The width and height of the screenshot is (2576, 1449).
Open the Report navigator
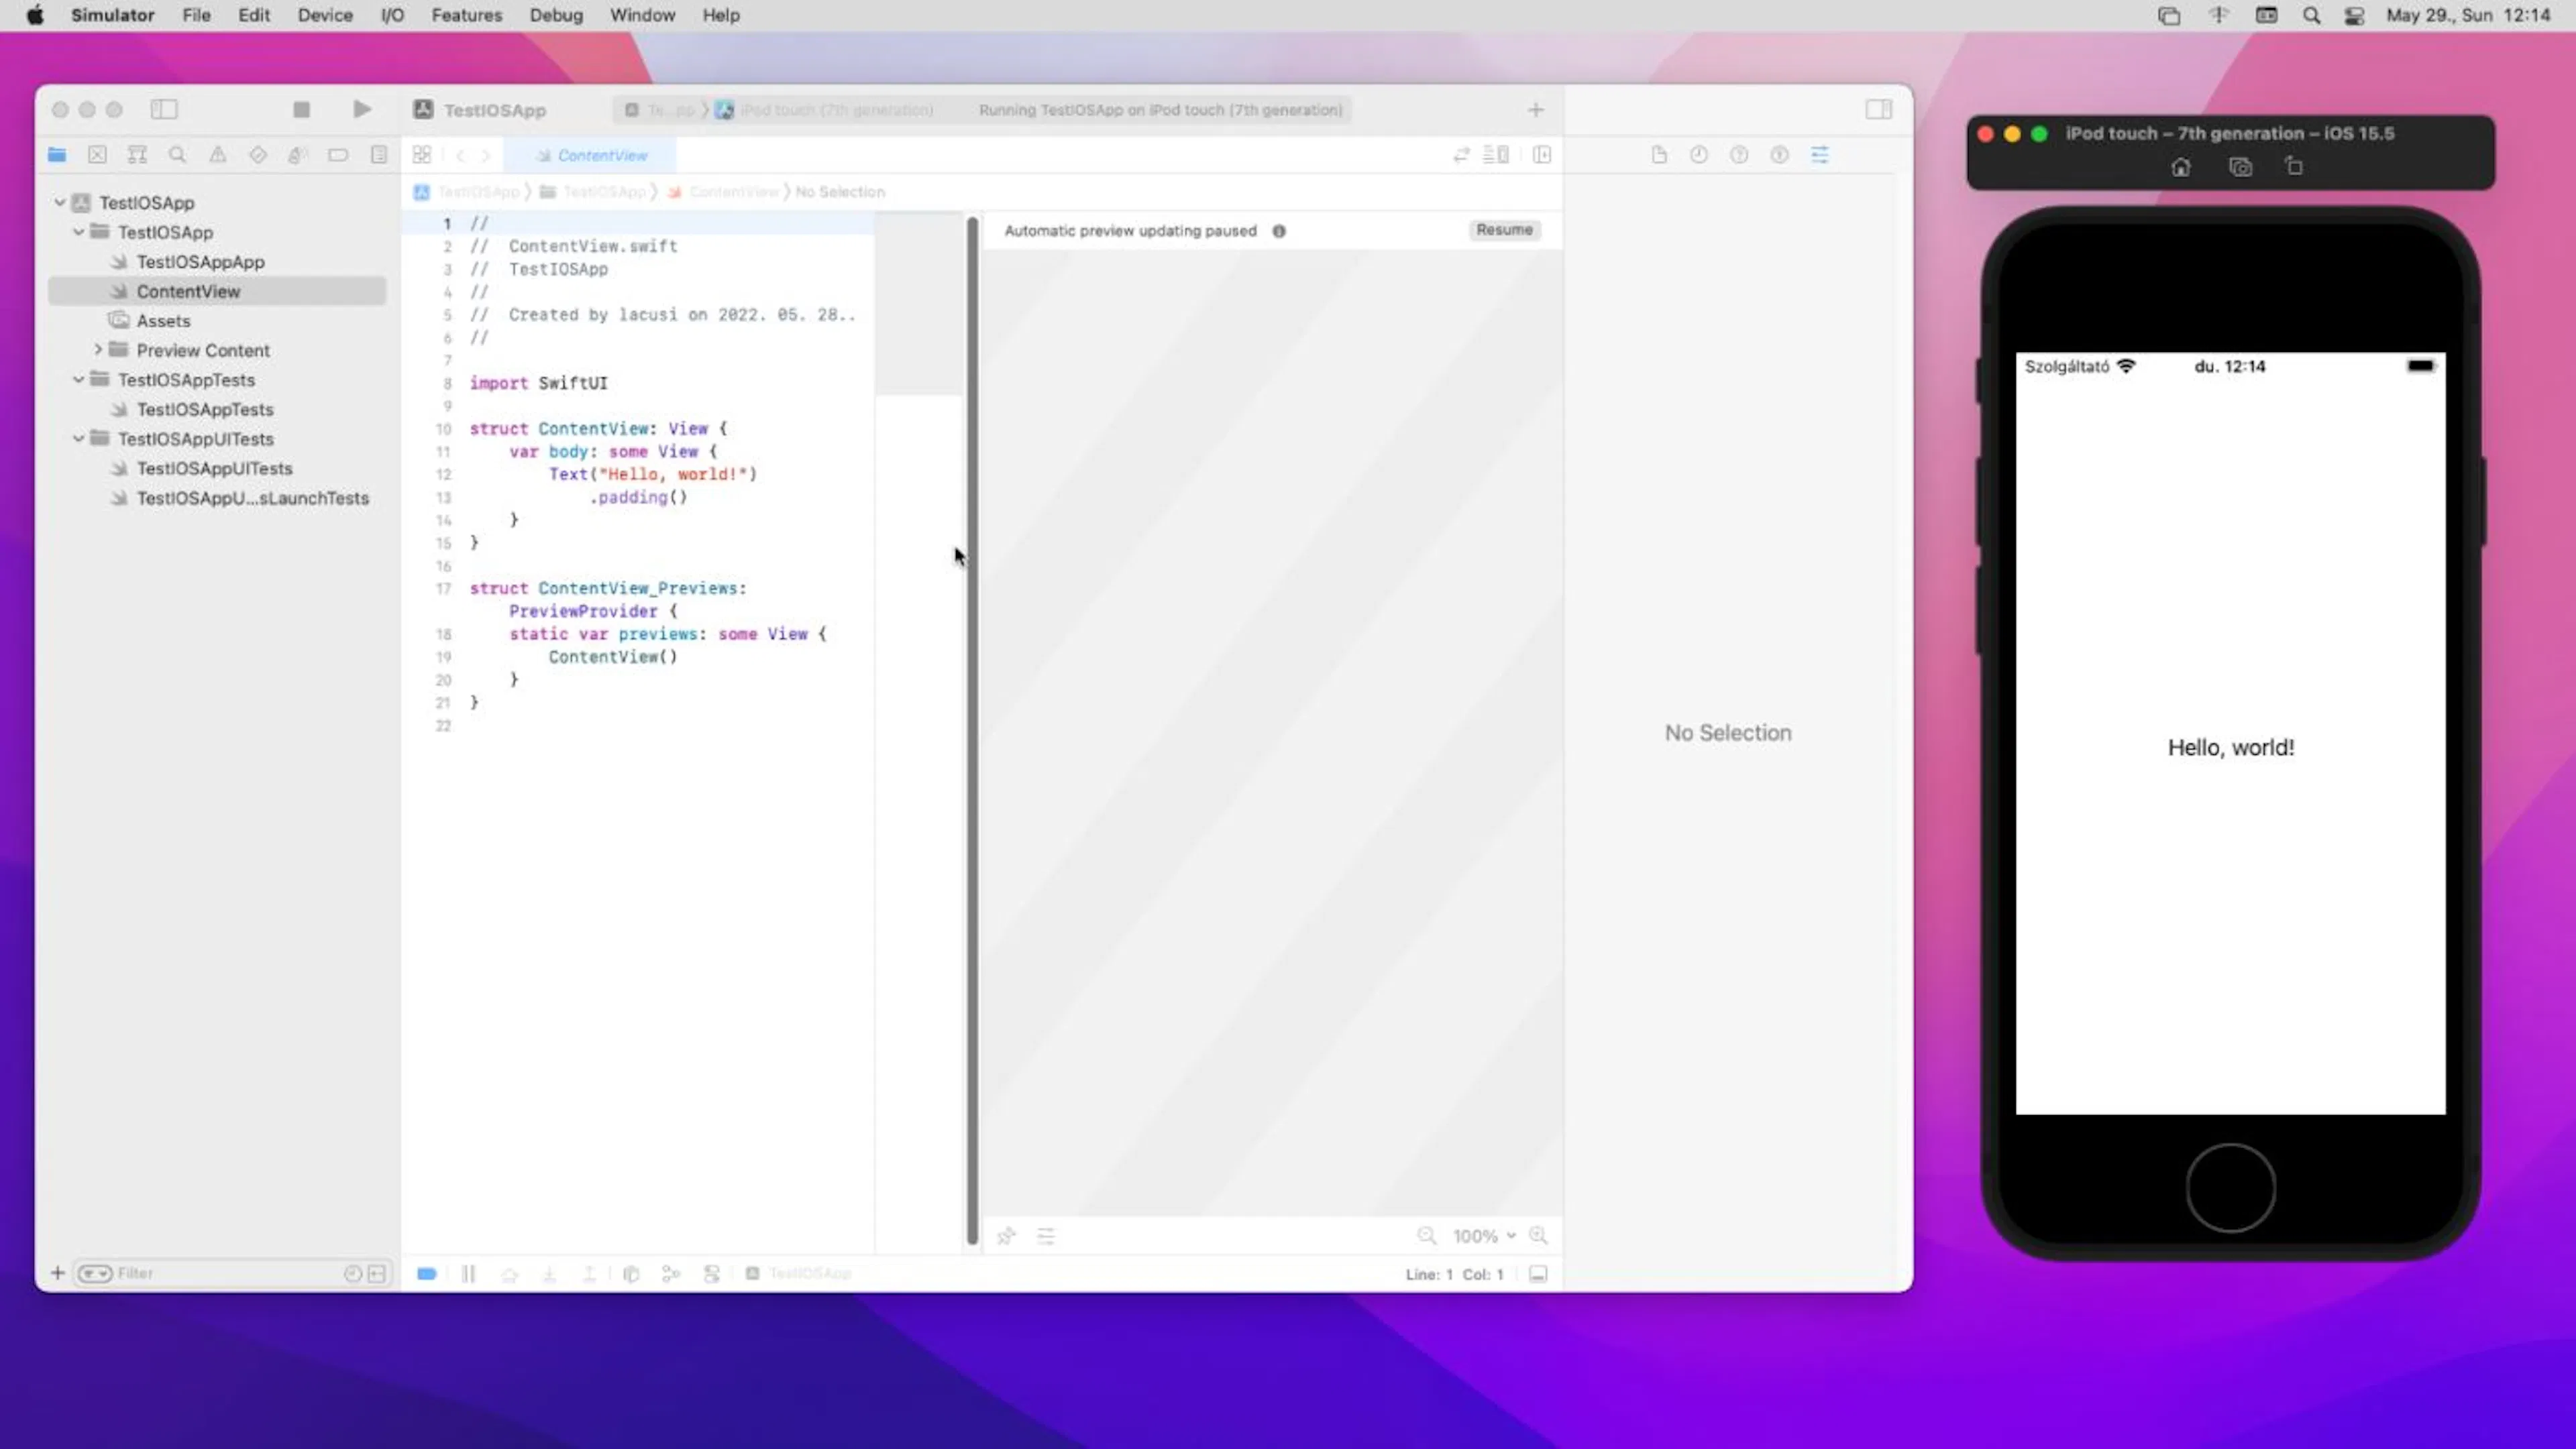coord(378,155)
